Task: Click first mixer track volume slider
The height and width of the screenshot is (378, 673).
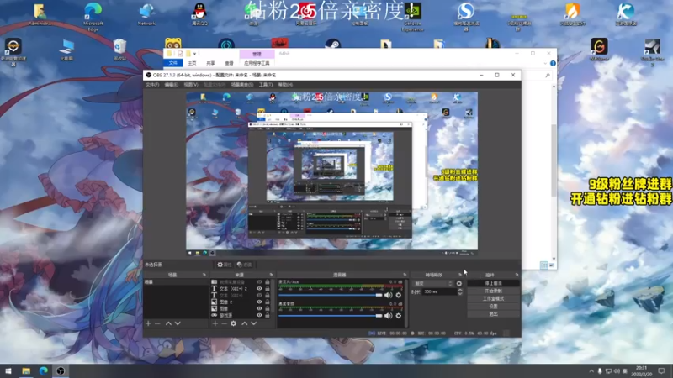Action: point(330,295)
